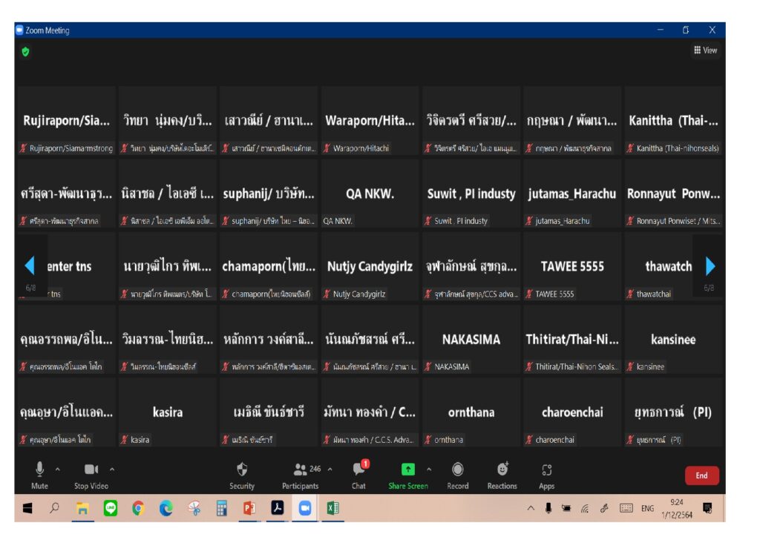Switch to Adobe Acrobat in taskbar
This screenshot has height=537, width=760.
pyautogui.click(x=278, y=508)
